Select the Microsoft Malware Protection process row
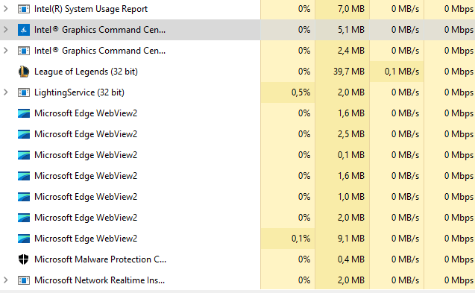 pos(237,259)
